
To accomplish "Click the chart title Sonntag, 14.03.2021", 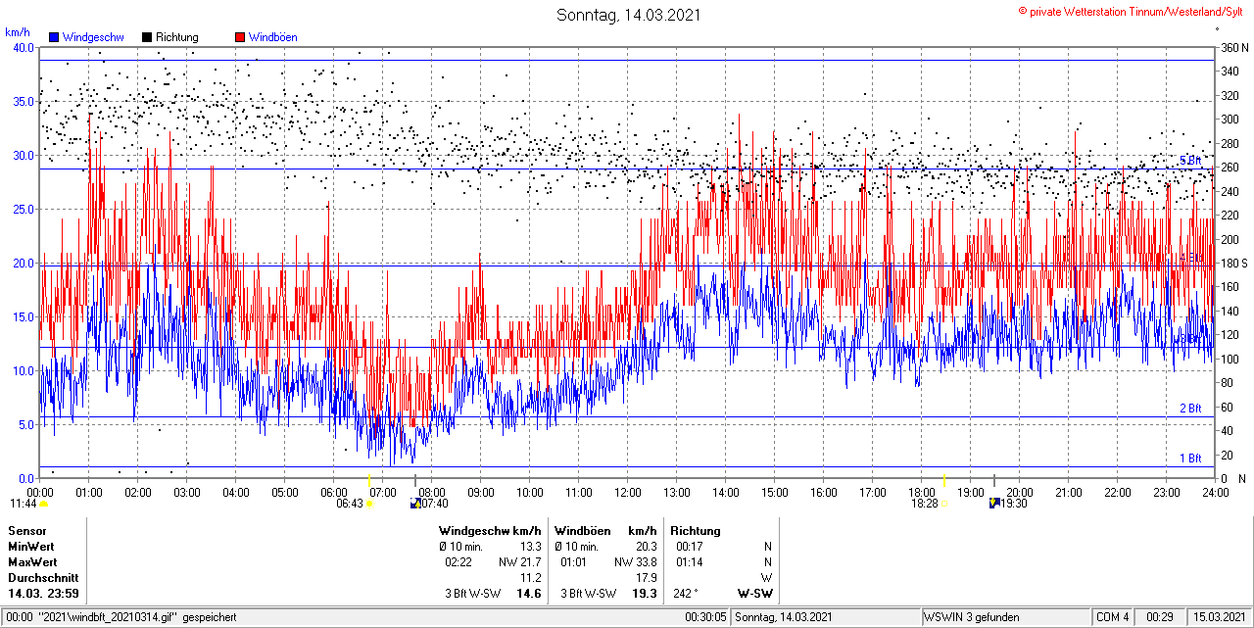I will tap(628, 15).
